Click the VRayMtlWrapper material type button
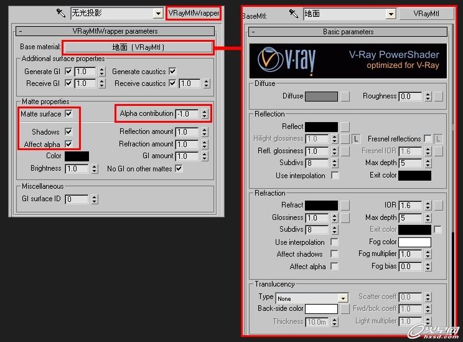Viewport: 463px width, 342px height. click(194, 13)
